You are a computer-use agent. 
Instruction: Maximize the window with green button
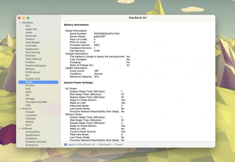pyautogui.click(x=28, y=18)
